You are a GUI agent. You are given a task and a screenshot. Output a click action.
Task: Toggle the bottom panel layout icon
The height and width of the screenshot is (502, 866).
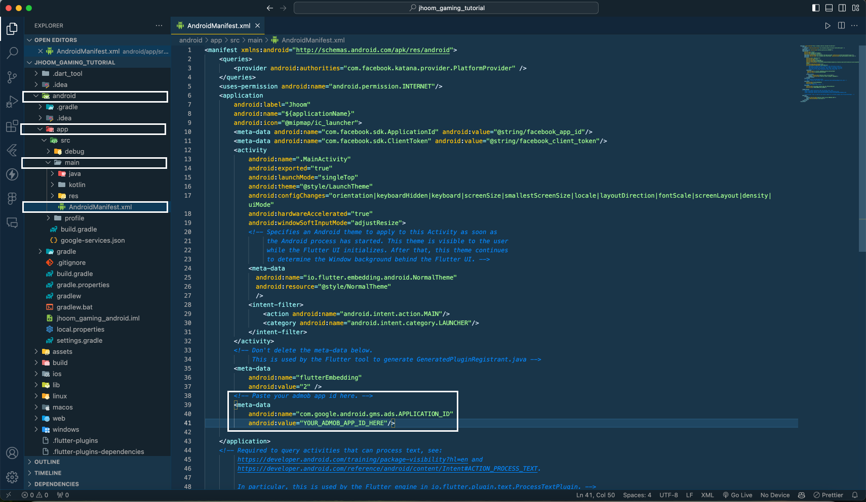pyautogui.click(x=829, y=8)
